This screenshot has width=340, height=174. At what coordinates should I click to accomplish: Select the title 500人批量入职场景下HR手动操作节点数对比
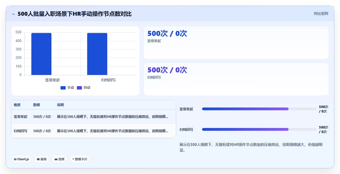tap(74, 14)
